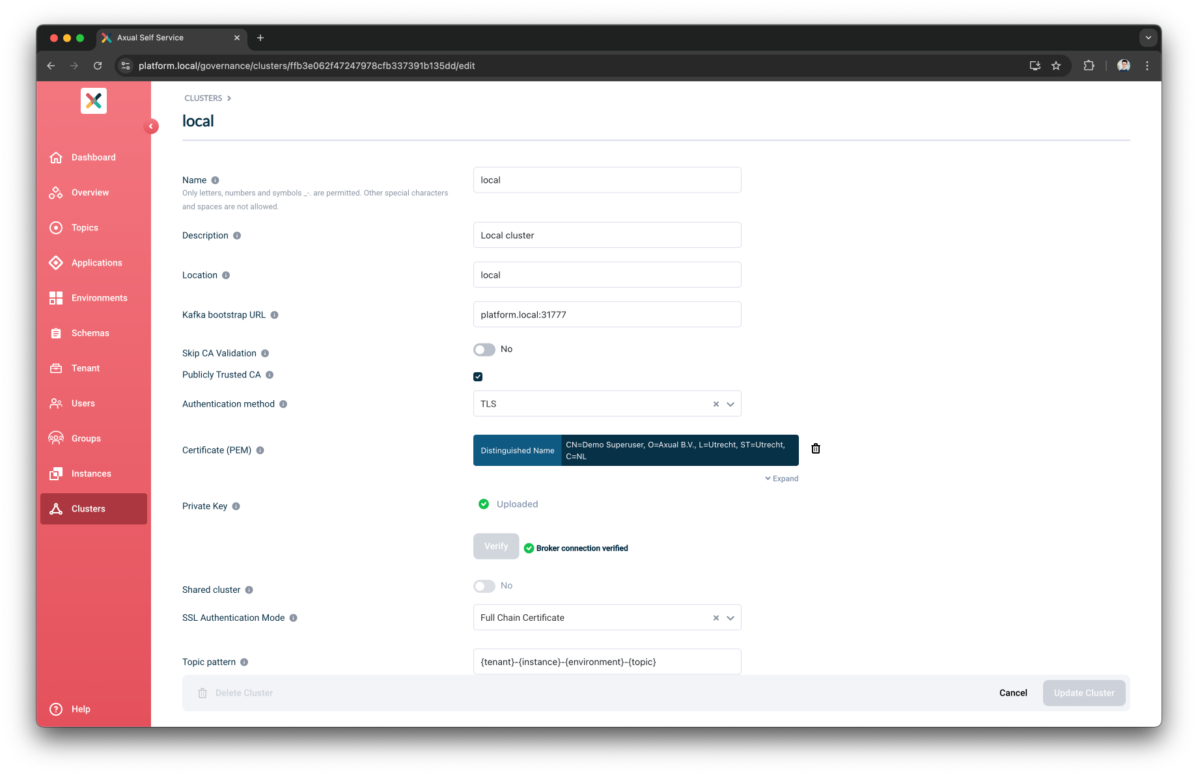Show info tooltip for Certificate (PEM)
Screen dimensions: 1198x775
point(260,450)
